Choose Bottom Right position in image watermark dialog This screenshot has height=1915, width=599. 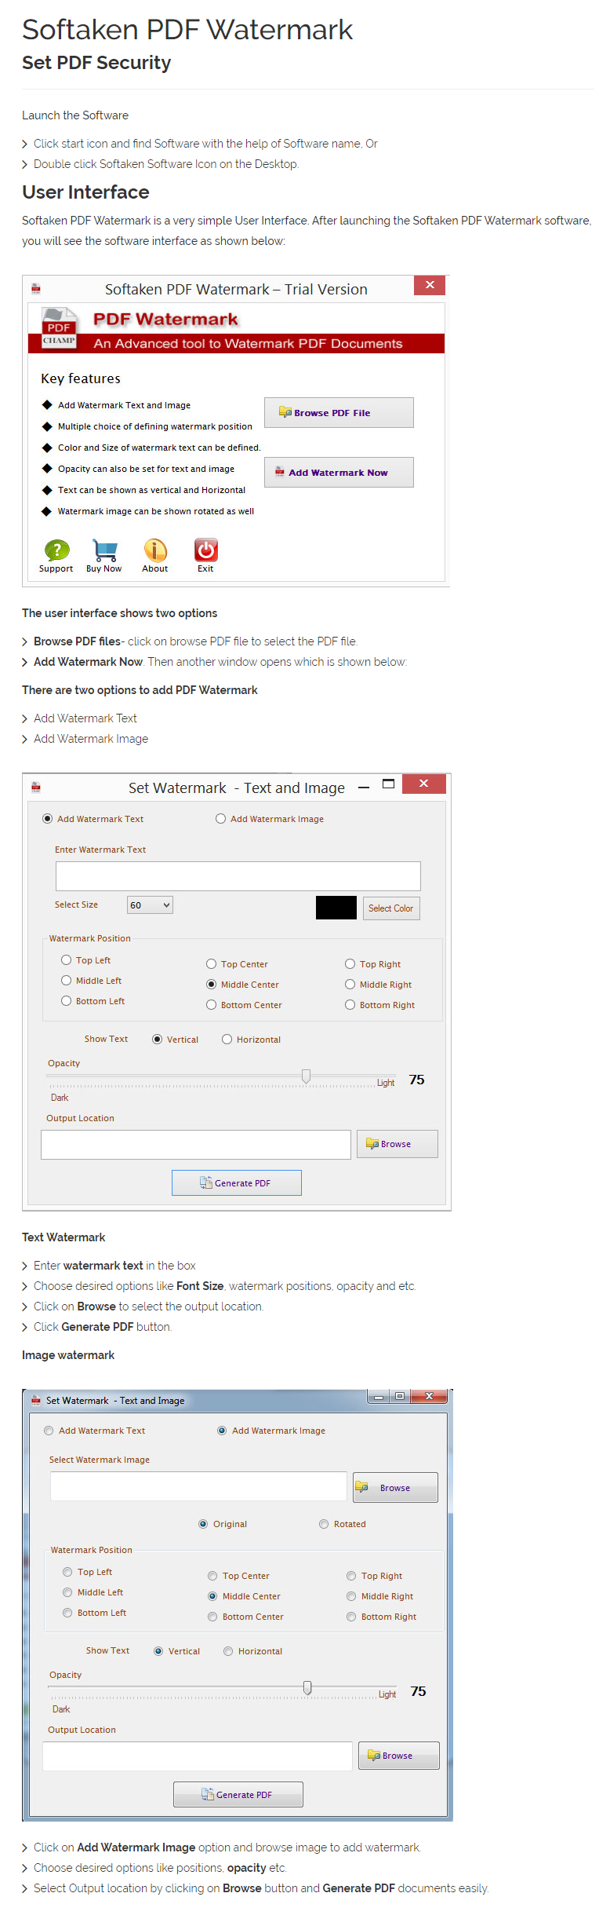coord(352,1616)
